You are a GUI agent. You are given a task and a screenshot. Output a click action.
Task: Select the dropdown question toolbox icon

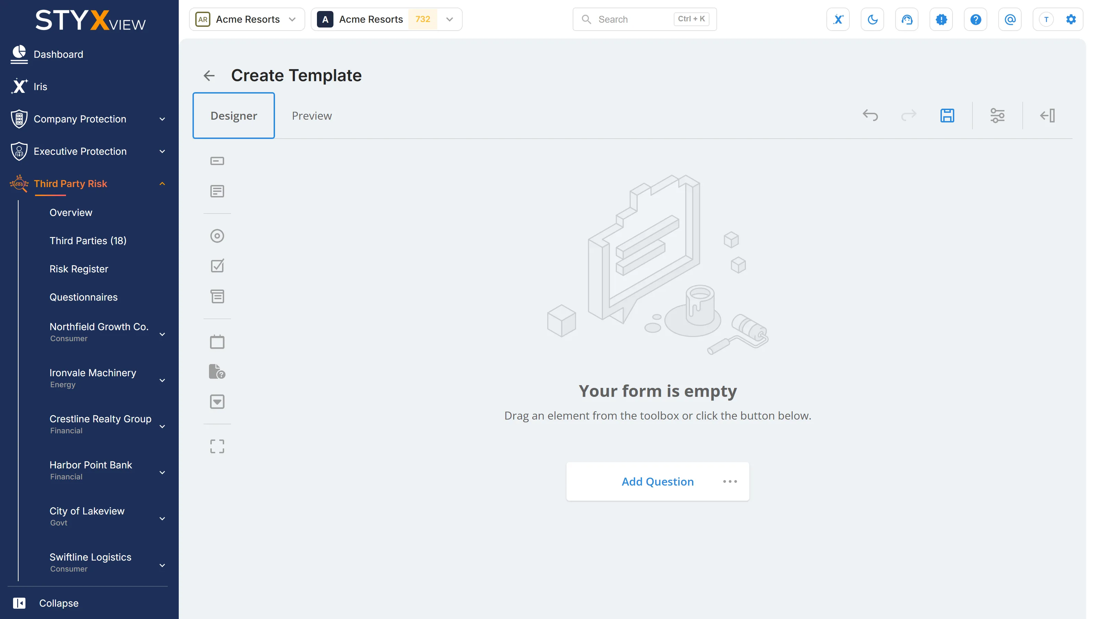pyautogui.click(x=217, y=402)
